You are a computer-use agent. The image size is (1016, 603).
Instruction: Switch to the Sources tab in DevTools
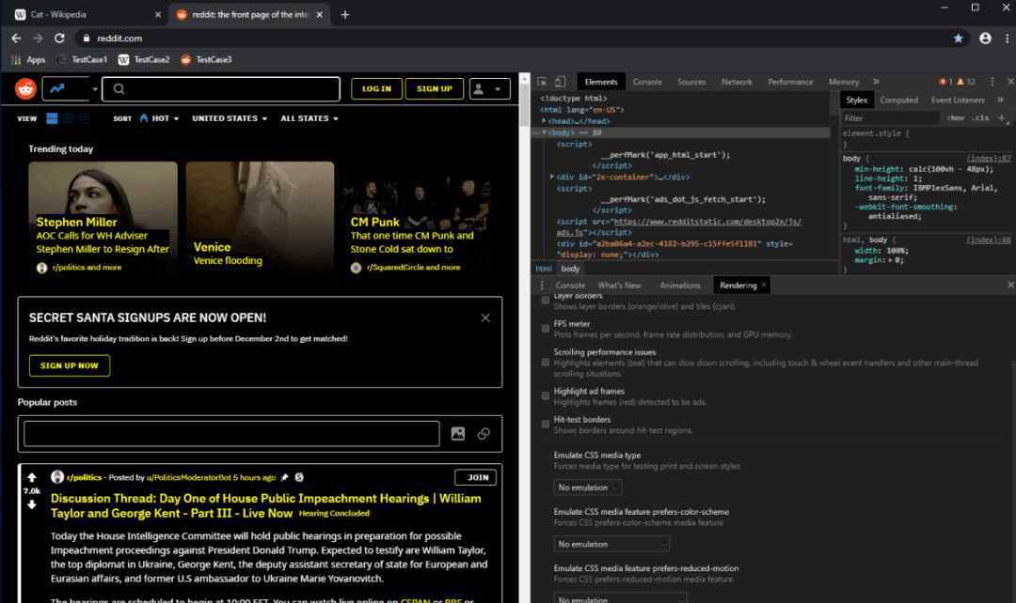pyautogui.click(x=691, y=82)
